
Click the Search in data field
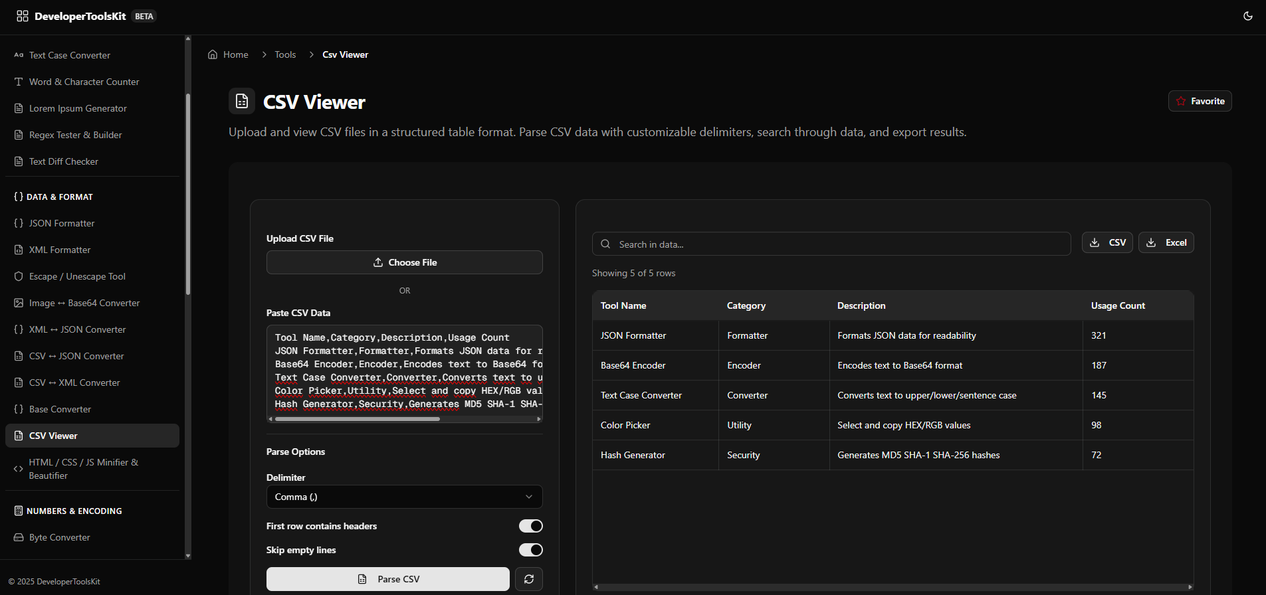(831, 244)
